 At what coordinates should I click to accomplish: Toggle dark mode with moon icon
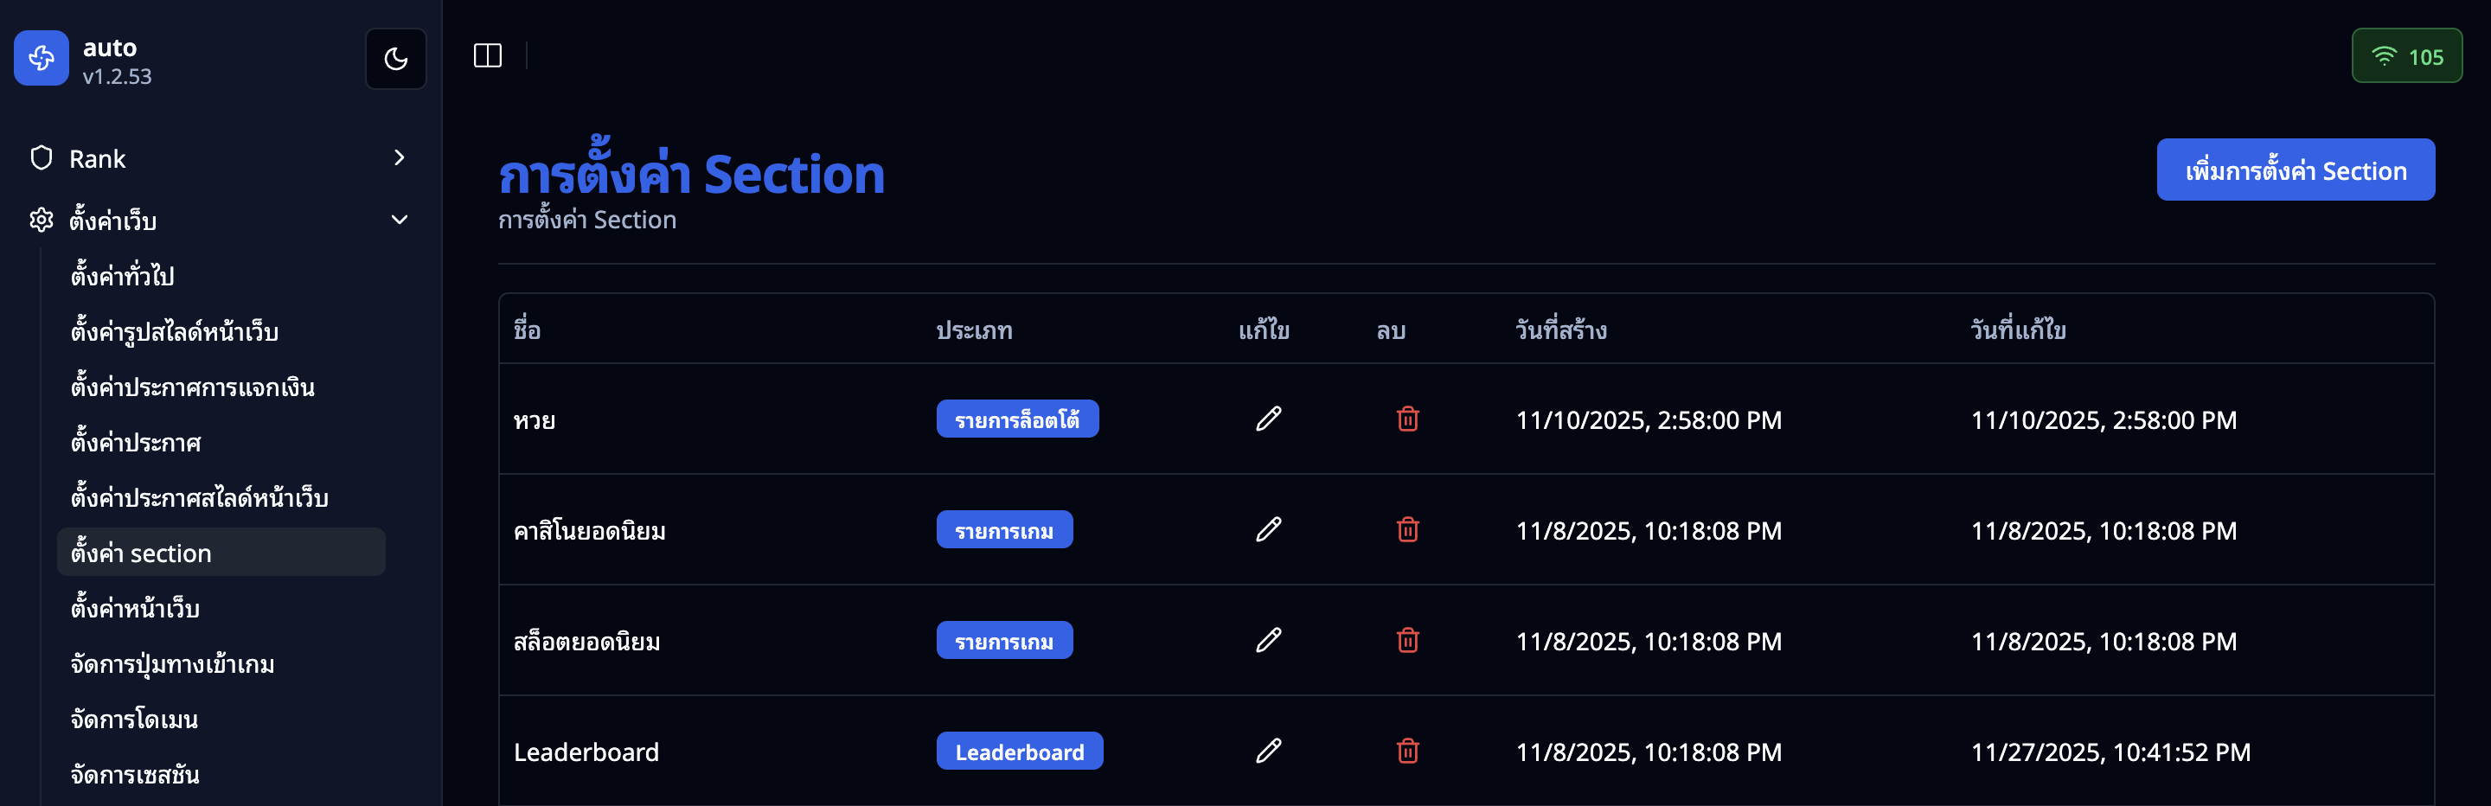(x=395, y=59)
